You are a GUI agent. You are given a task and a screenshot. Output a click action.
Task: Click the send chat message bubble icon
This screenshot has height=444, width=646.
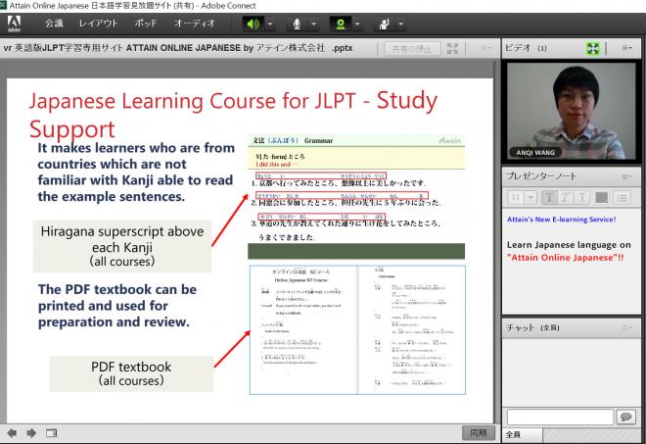[x=625, y=417]
